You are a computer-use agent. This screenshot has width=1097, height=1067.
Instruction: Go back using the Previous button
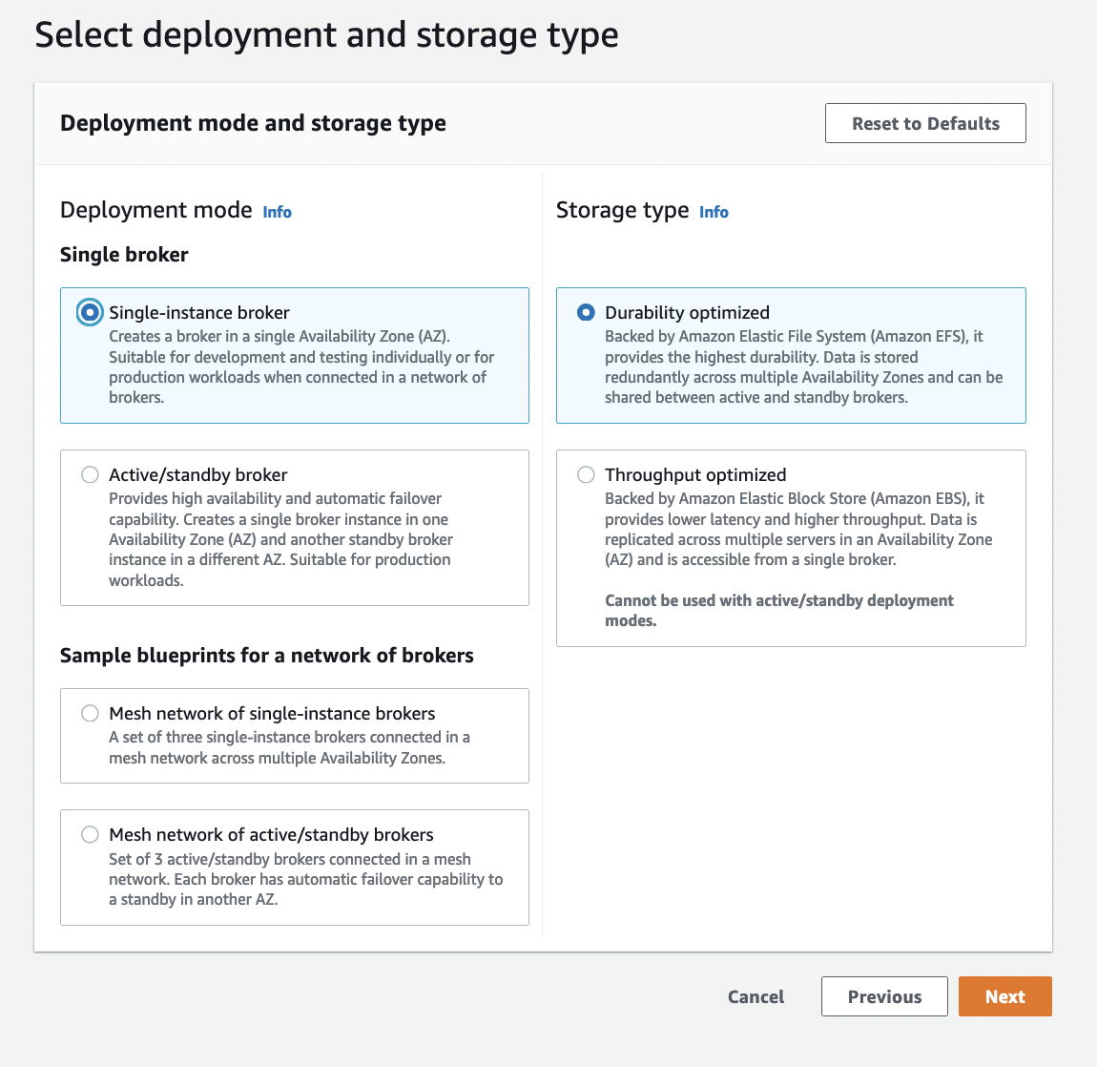coord(883,996)
